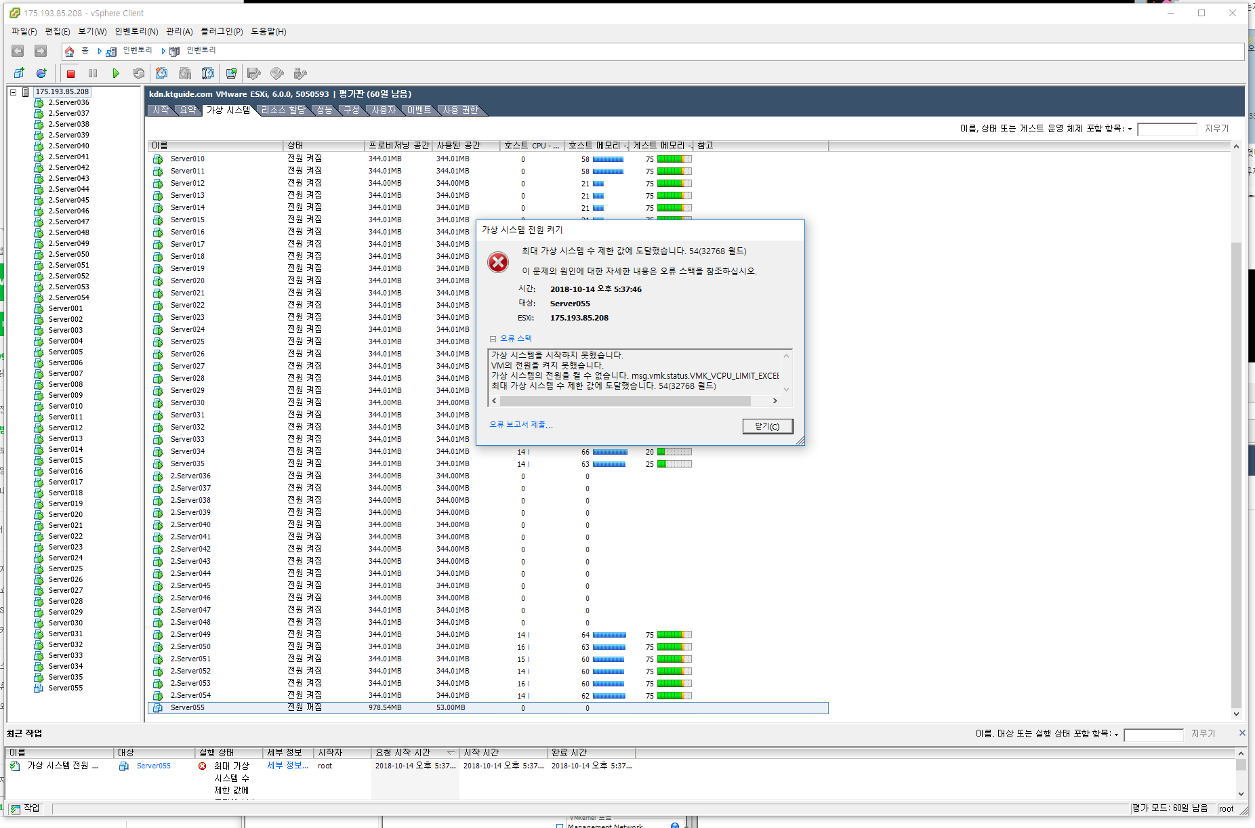The width and height of the screenshot is (1255, 828).
Task: Click the failed status icon in task row
Action: coord(202,766)
